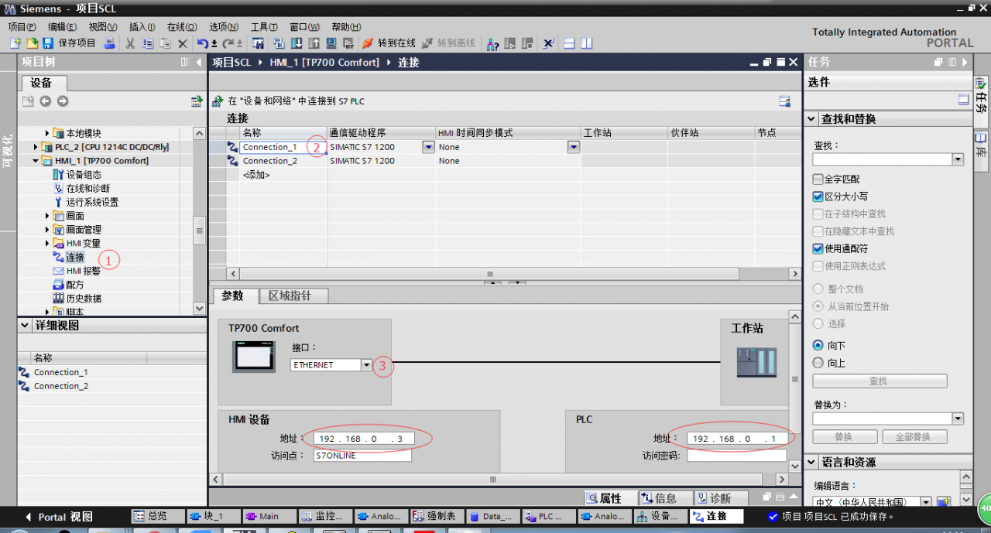The height and width of the screenshot is (533, 991).
Task: Click the Portal 视图 button
Action: 58,517
